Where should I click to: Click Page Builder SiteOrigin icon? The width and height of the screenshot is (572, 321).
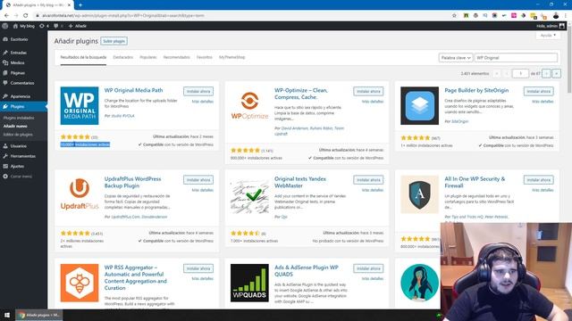419,106
